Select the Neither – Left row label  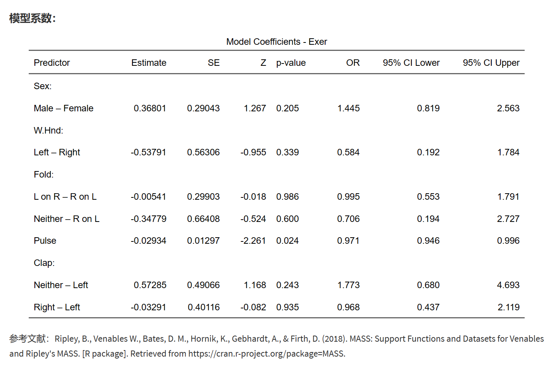pyautogui.click(x=61, y=285)
